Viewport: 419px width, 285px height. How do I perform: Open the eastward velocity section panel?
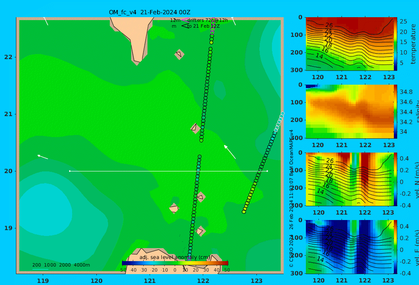(350, 247)
